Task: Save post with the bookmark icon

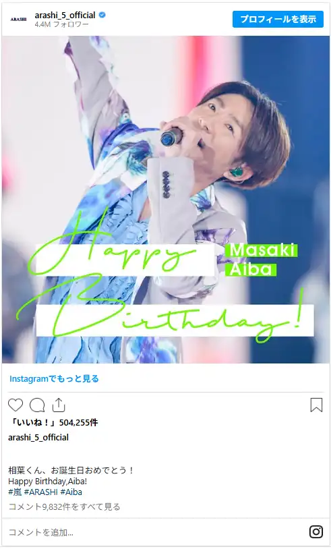Action: click(x=316, y=405)
